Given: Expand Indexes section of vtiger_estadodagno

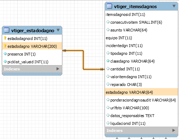Looking at the screenshot, I should coord(58,69).
